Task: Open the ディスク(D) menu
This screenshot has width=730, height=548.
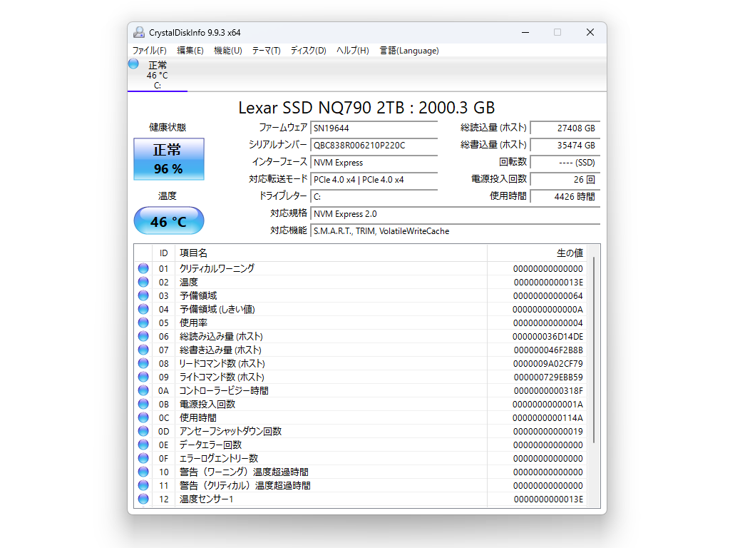Action: point(308,51)
